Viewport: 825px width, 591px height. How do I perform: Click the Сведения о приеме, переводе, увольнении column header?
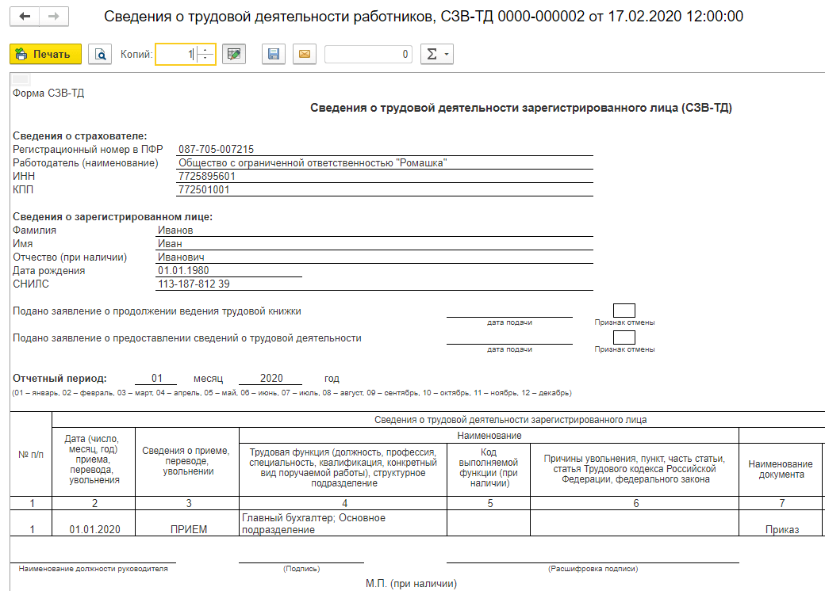tap(188, 461)
